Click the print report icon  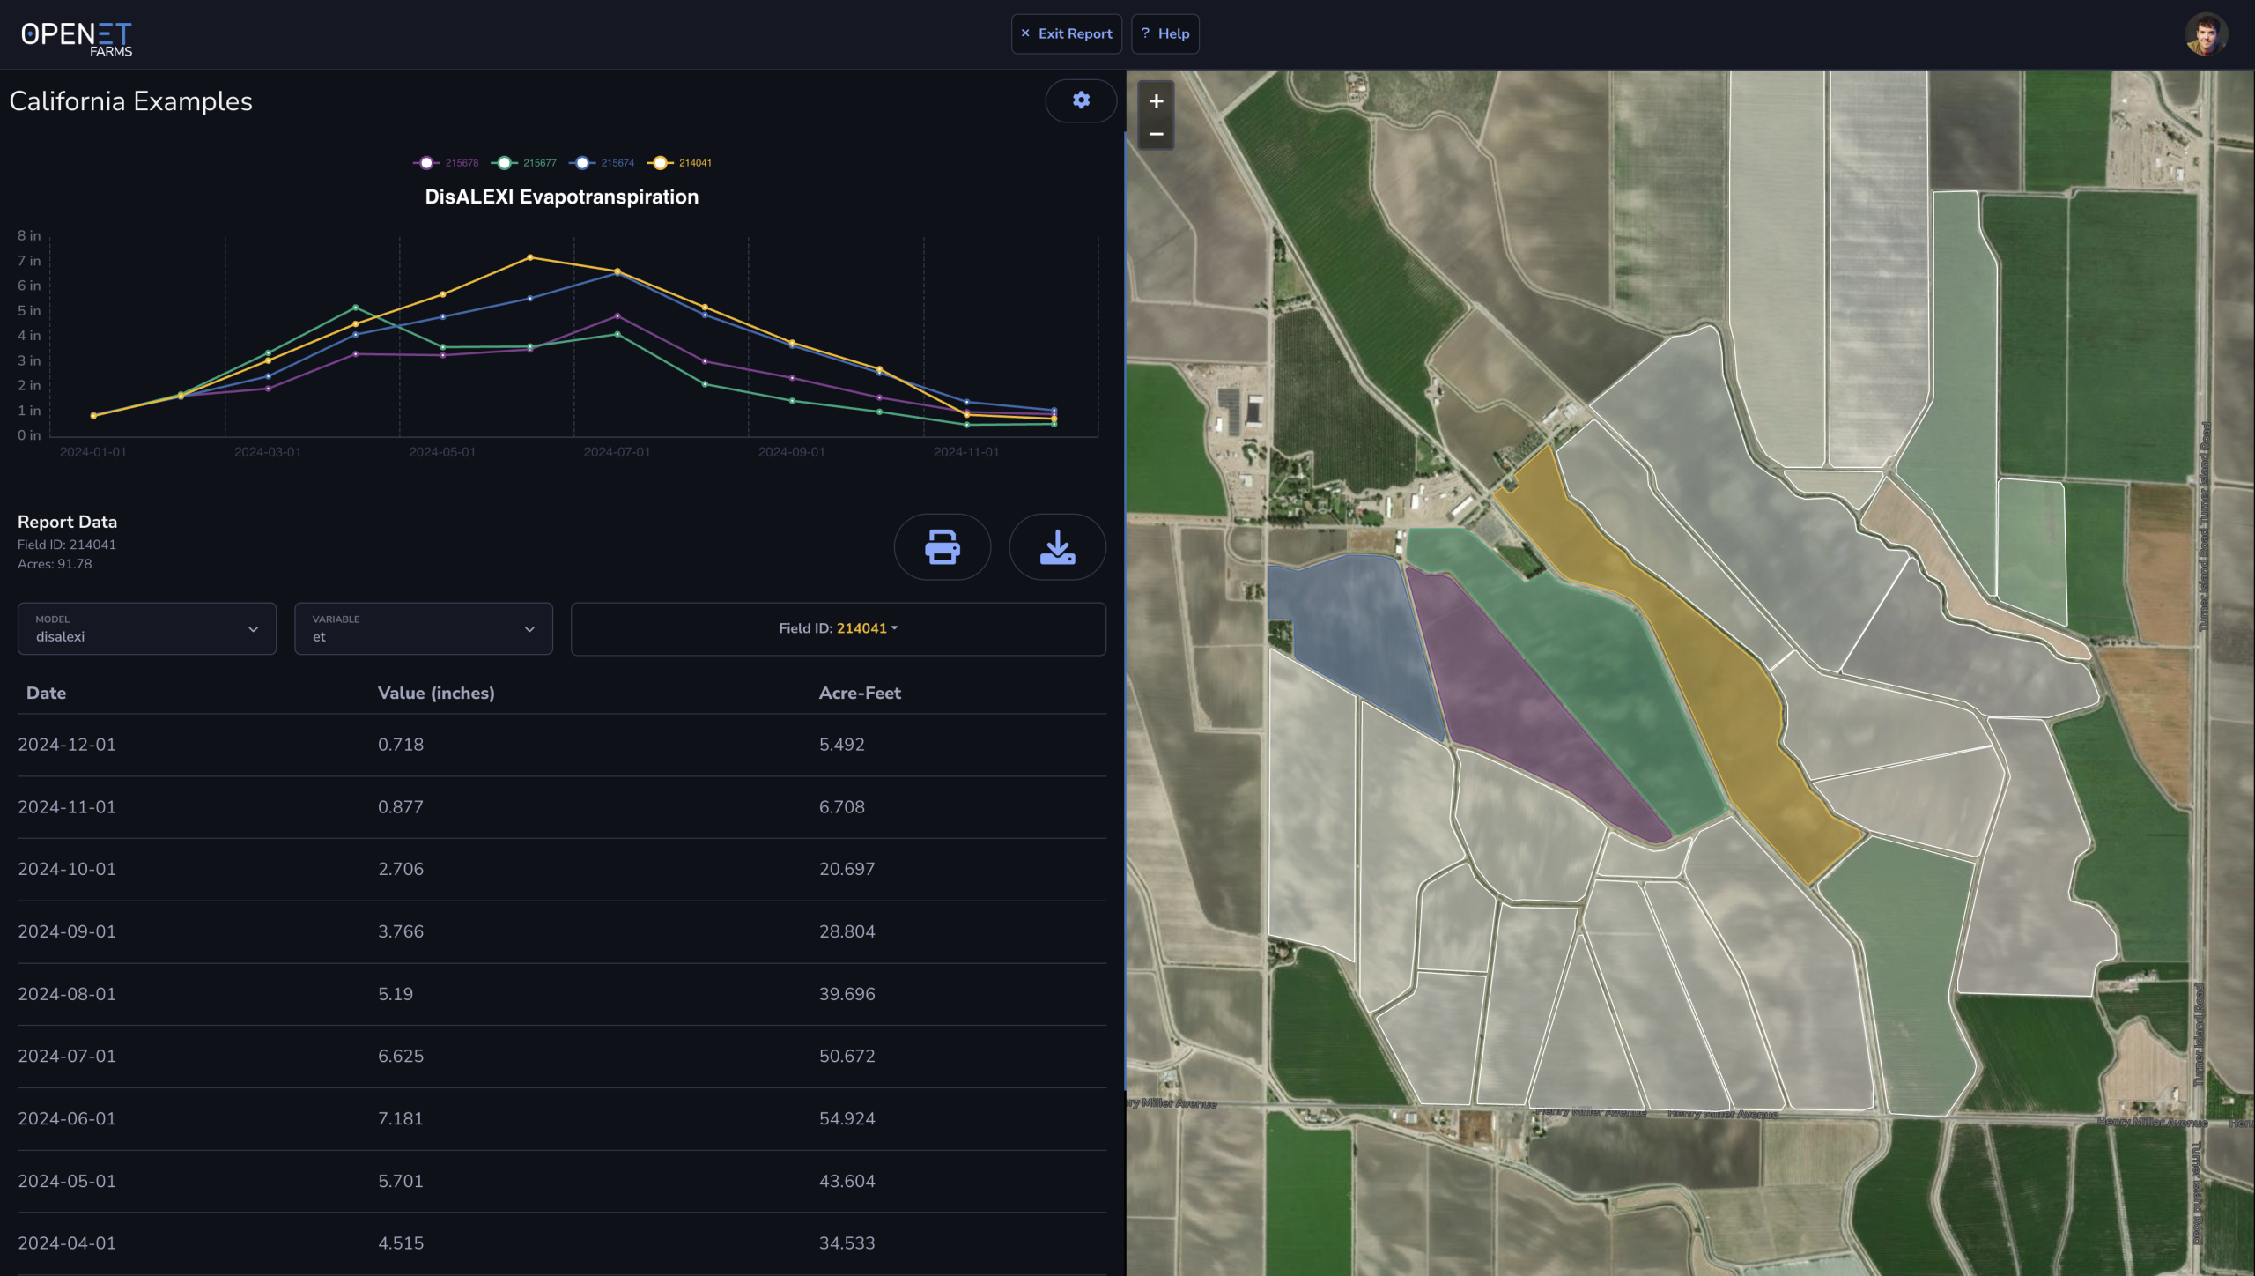pos(942,547)
